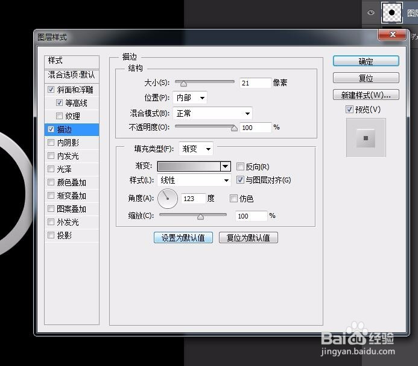Enable the 外发光 checkbox
418x366 pixels.
click(51, 222)
